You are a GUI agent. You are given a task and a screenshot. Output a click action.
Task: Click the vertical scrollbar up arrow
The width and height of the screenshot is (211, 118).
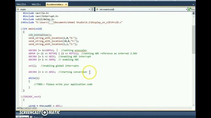(194, 17)
